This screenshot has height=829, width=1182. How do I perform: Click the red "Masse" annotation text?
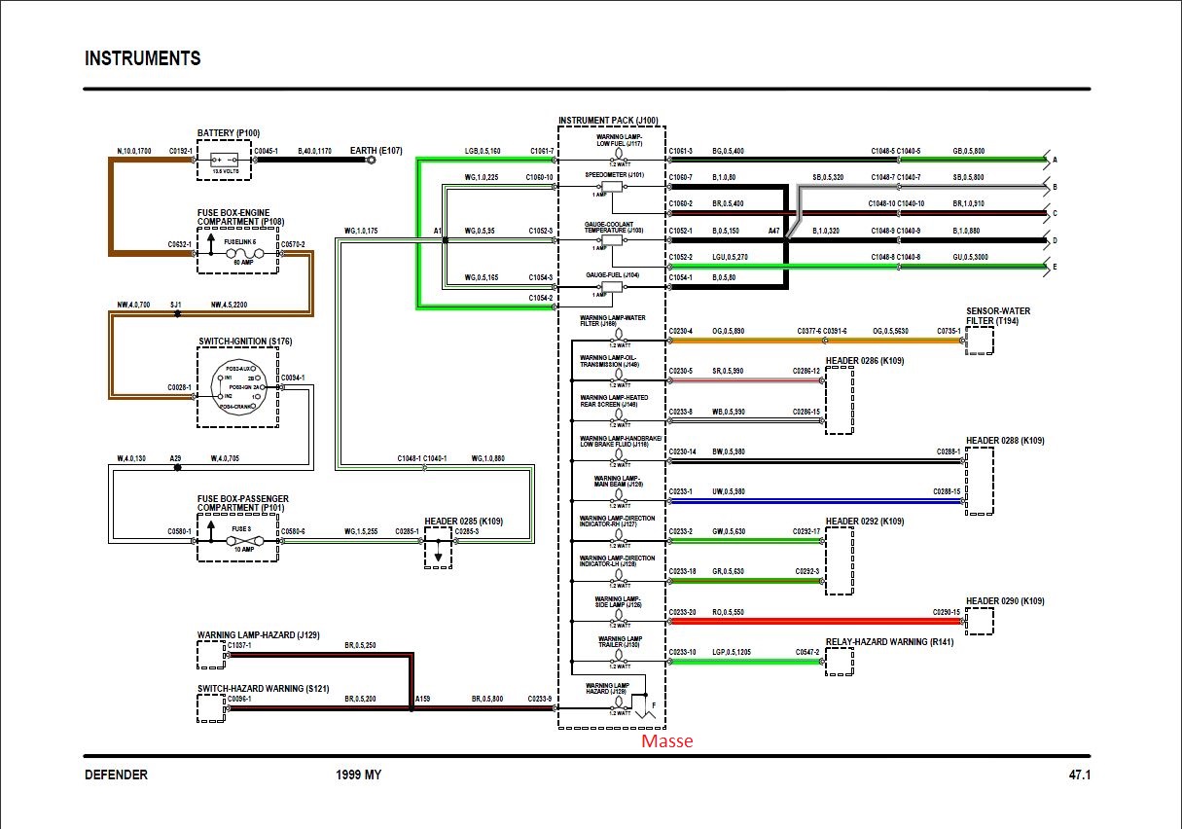pyautogui.click(x=666, y=741)
